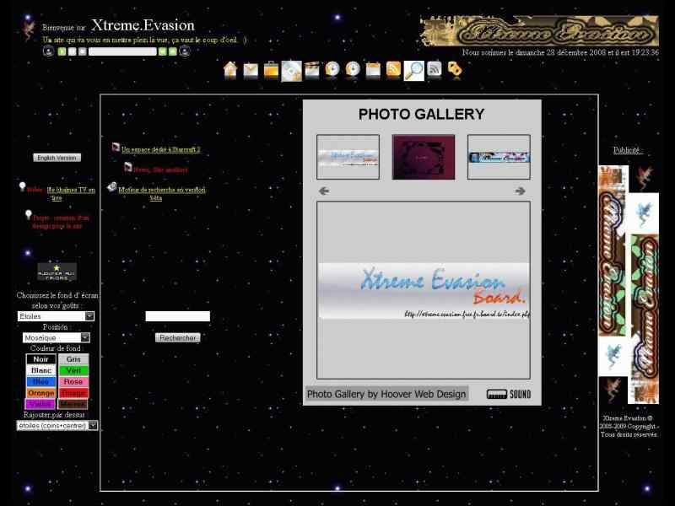
Task: Click the orange RSS feed icon
Action: (x=393, y=70)
